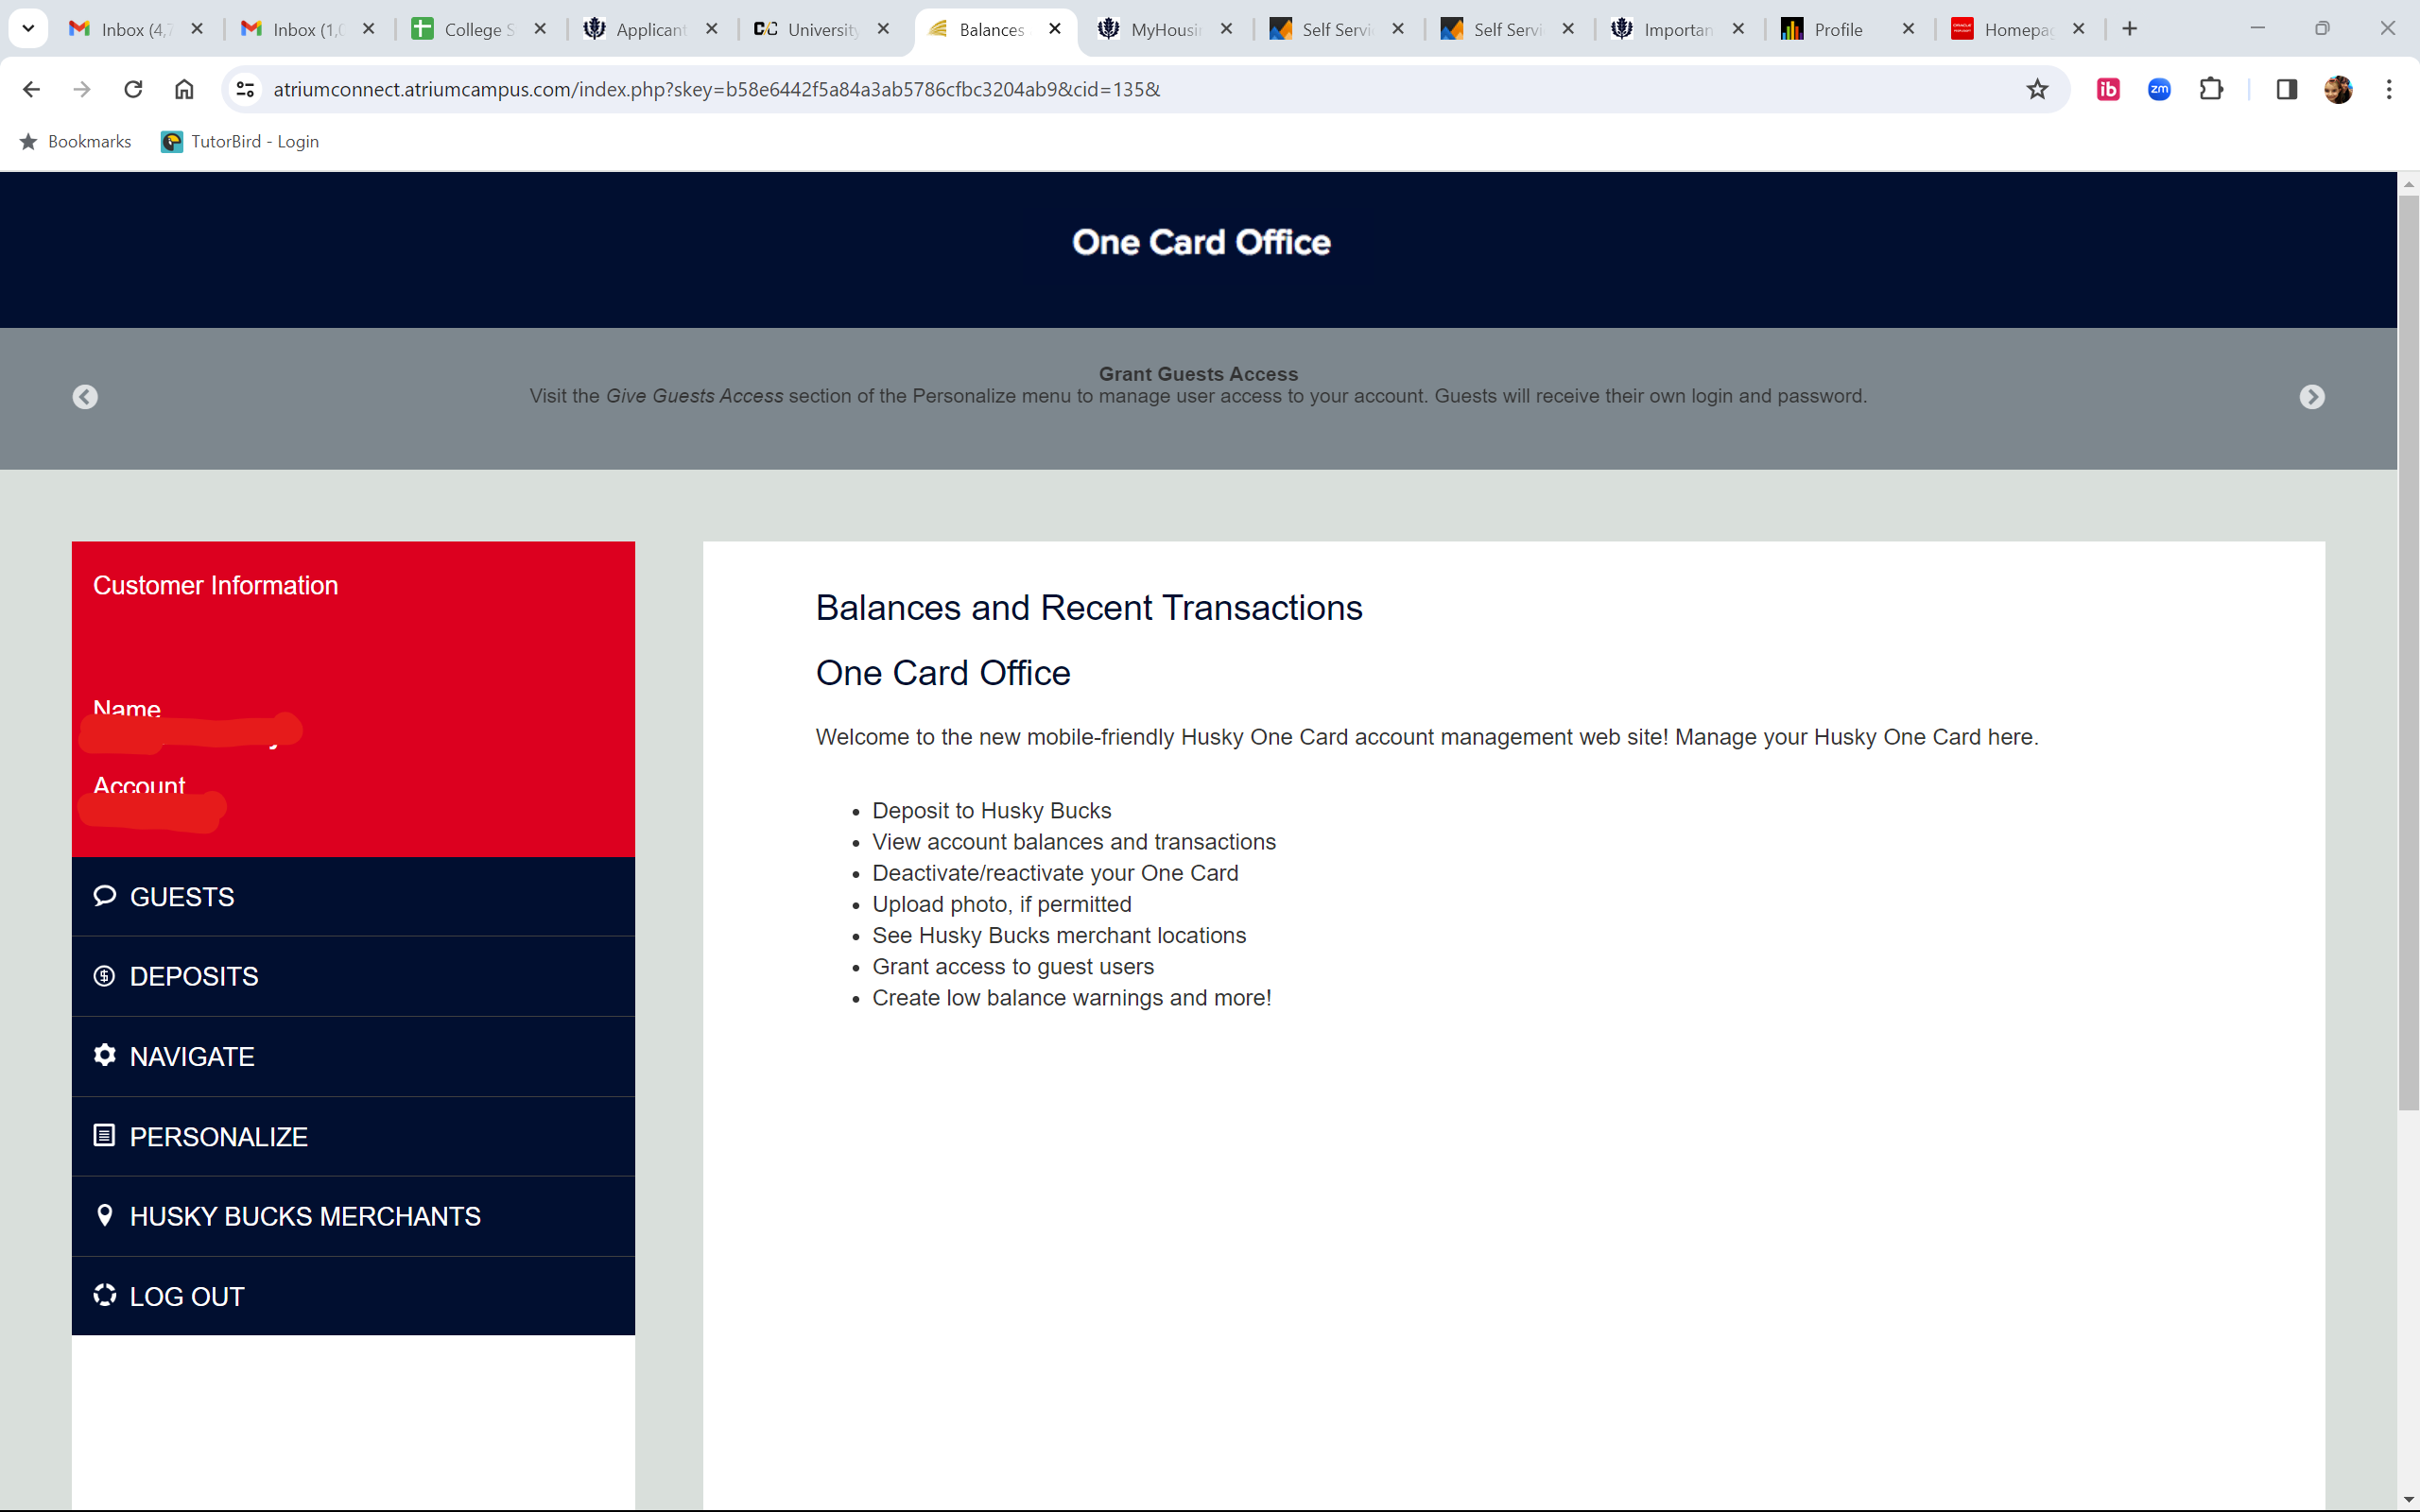
Task: Expand the GUESTS sidebar menu
Action: [x=182, y=897]
